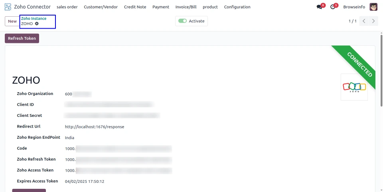The height and width of the screenshot is (192, 383).
Task: Click the Browseinfo username
Action: (354, 7)
